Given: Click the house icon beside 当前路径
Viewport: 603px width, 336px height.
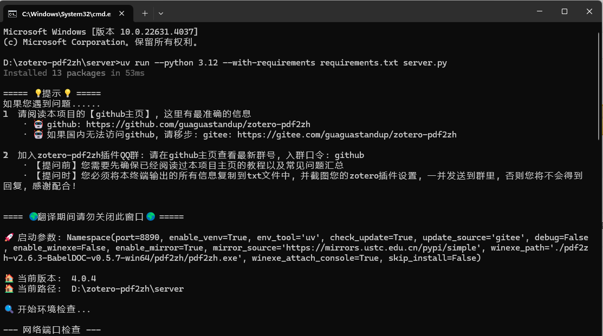Looking at the screenshot, I should click(9, 289).
